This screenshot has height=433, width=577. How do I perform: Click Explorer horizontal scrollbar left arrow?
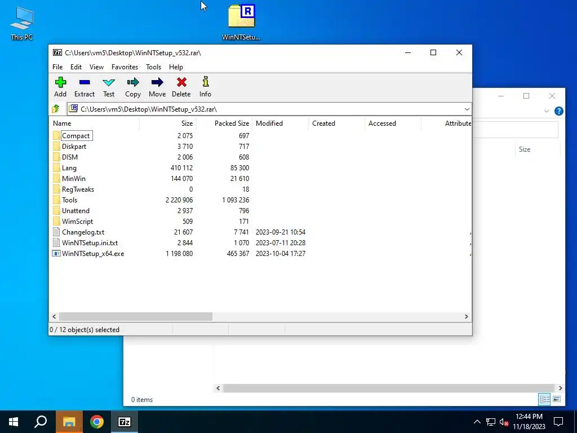click(218, 388)
